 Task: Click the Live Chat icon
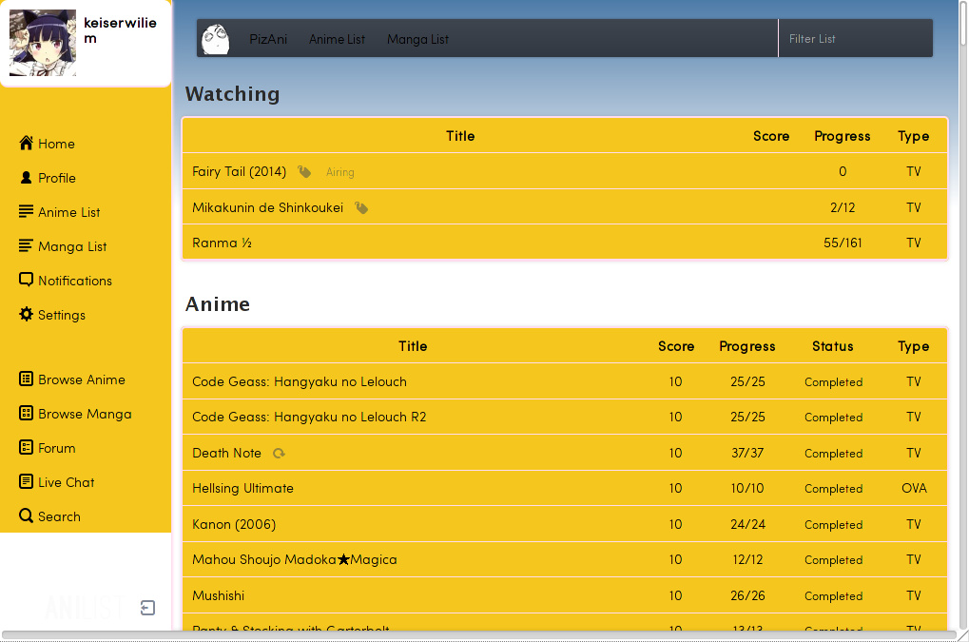26,481
